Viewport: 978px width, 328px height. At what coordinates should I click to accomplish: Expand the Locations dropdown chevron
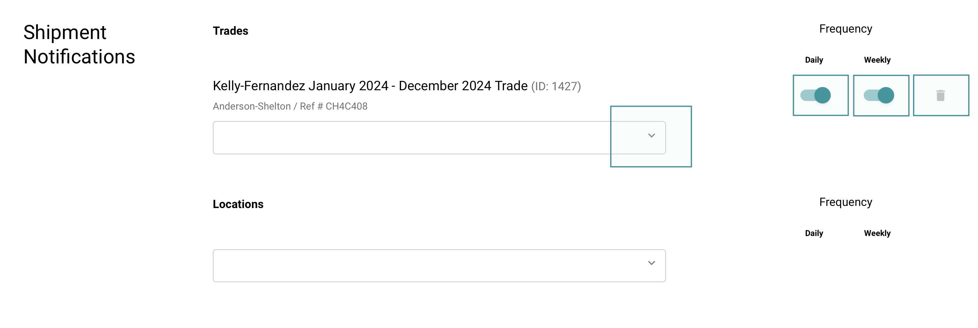coord(651,263)
